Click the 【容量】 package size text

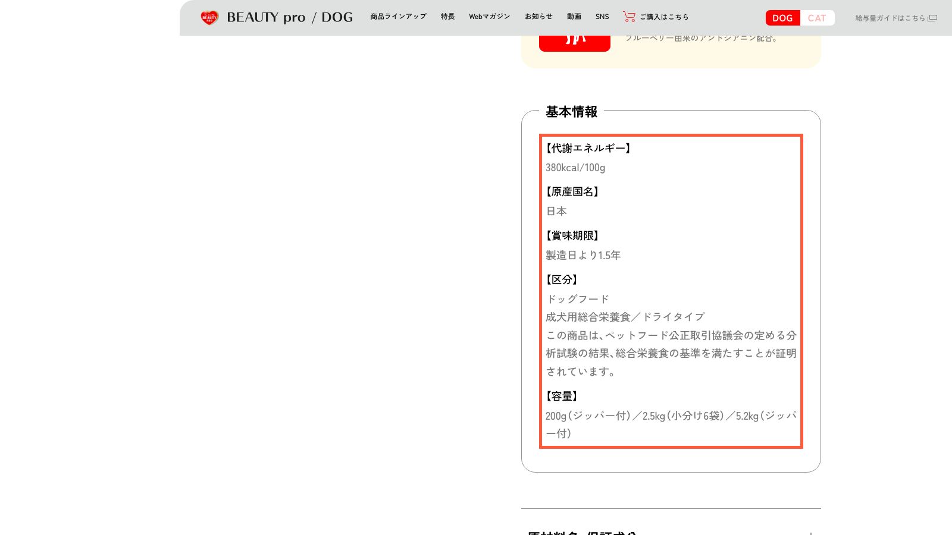(x=562, y=396)
